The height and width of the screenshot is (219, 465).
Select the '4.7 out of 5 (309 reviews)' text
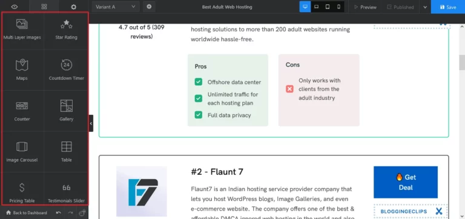click(142, 31)
